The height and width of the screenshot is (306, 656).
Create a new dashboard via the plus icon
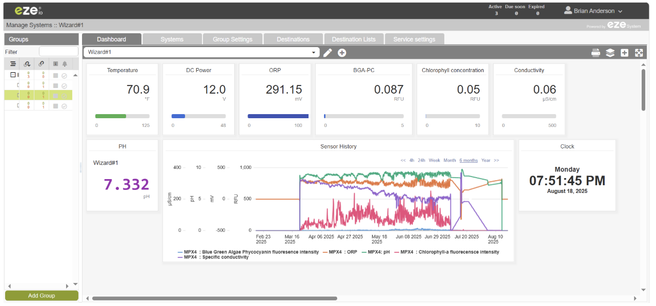coord(341,52)
